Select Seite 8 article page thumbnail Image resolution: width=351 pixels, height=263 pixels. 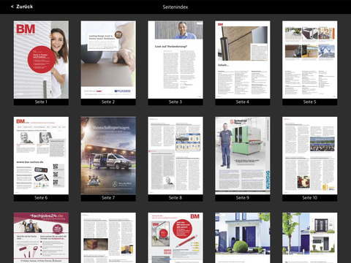(x=175, y=156)
